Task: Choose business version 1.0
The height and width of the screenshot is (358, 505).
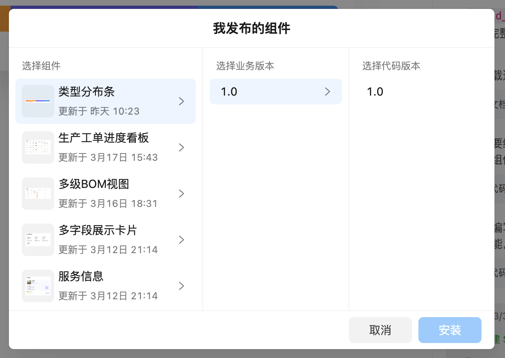Action: 276,92
